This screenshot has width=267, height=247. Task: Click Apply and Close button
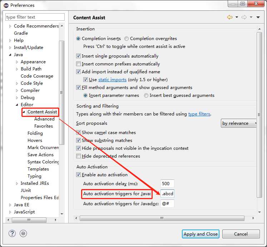pos(201,234)
